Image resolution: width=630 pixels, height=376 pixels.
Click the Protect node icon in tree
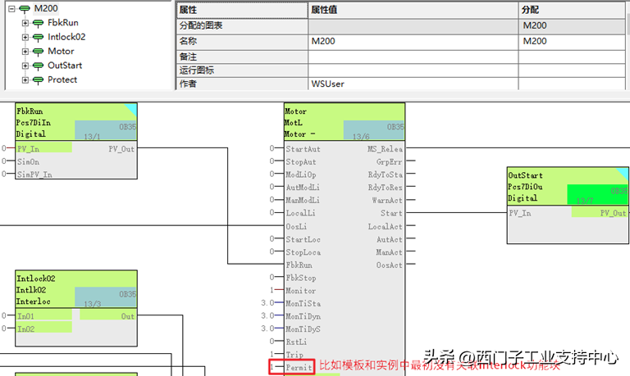pyautogui.click(x=38, y=80)
